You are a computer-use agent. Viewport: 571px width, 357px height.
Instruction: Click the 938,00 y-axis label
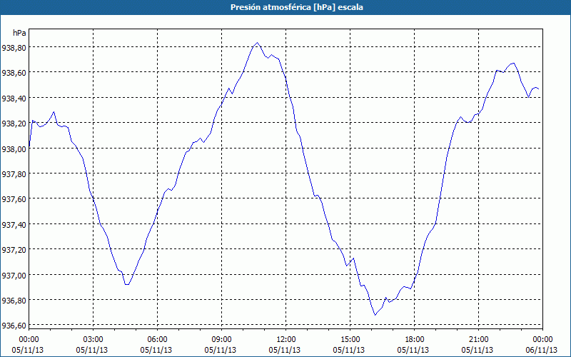[14, 149]
